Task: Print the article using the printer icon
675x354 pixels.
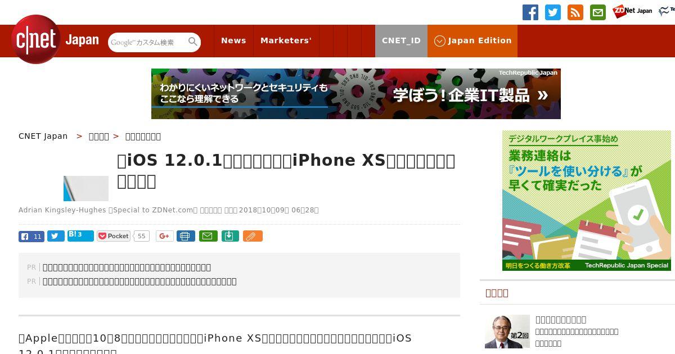Action: coord(186,237)
